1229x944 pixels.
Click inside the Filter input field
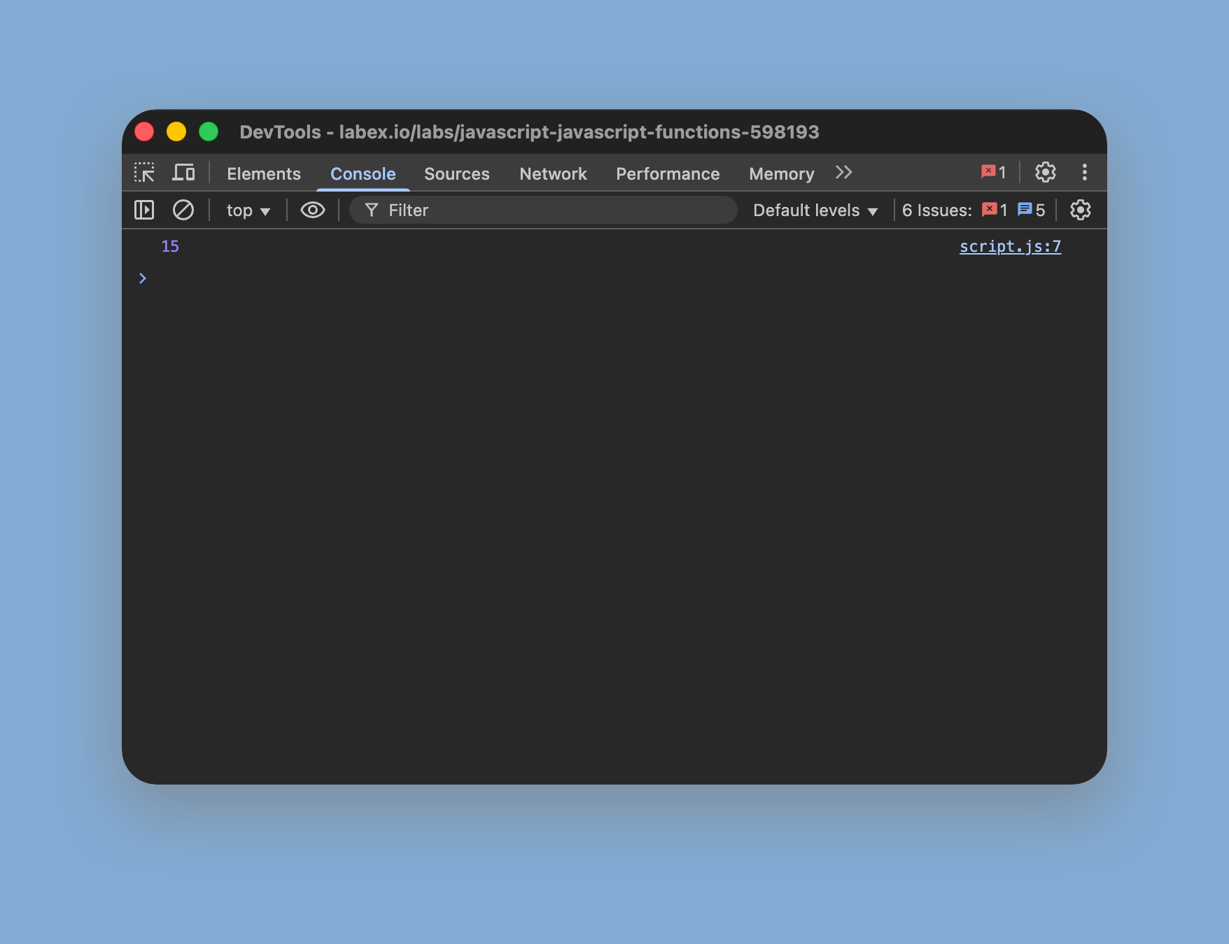click(543, 210)
